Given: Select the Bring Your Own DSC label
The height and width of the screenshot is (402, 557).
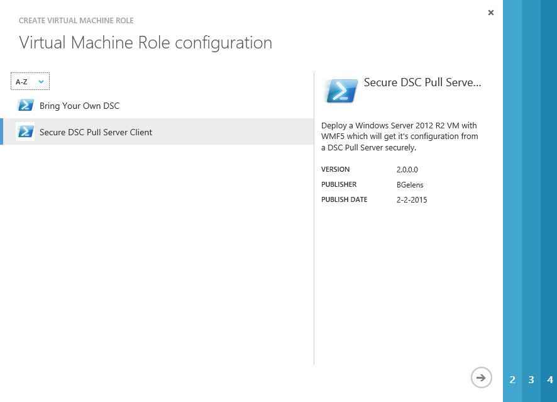Looking at the screenshot, I should (x=79, y=106).
